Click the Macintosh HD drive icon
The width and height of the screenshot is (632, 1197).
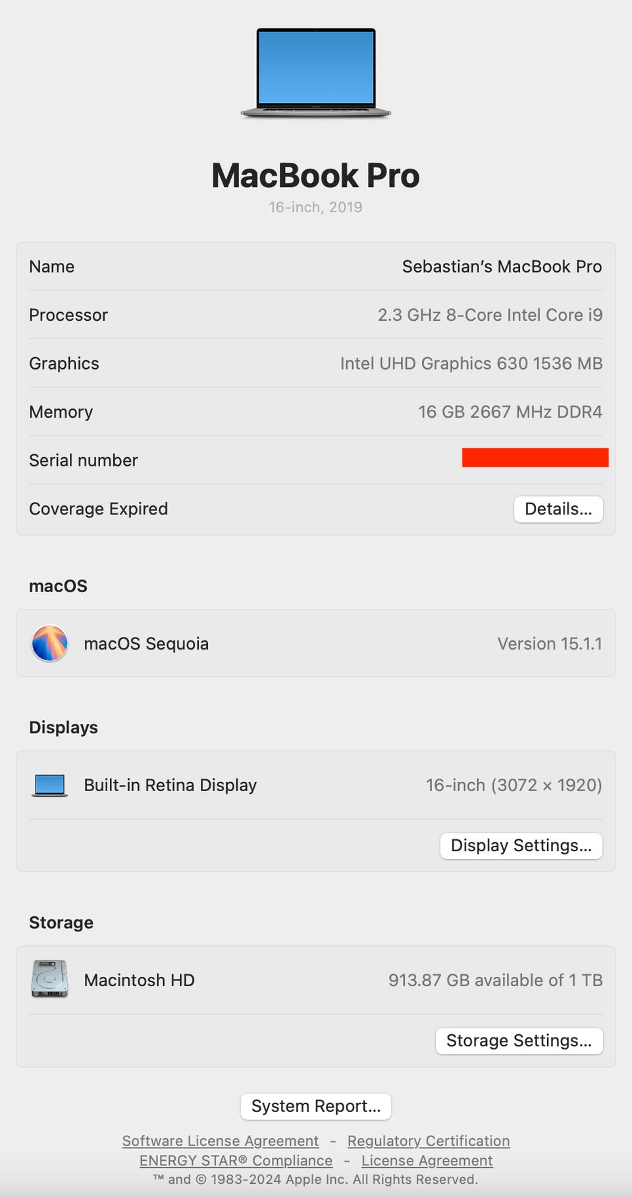coord(49,979)
